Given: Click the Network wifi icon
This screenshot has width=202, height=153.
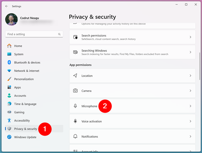Looking at the screenshot, I should pos(9,71).
